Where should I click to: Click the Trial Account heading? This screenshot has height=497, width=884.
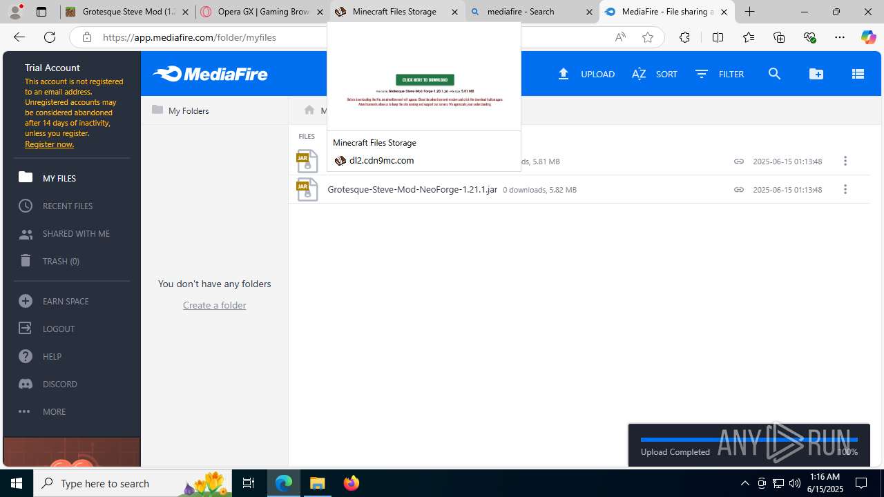[x=52, y=68]
